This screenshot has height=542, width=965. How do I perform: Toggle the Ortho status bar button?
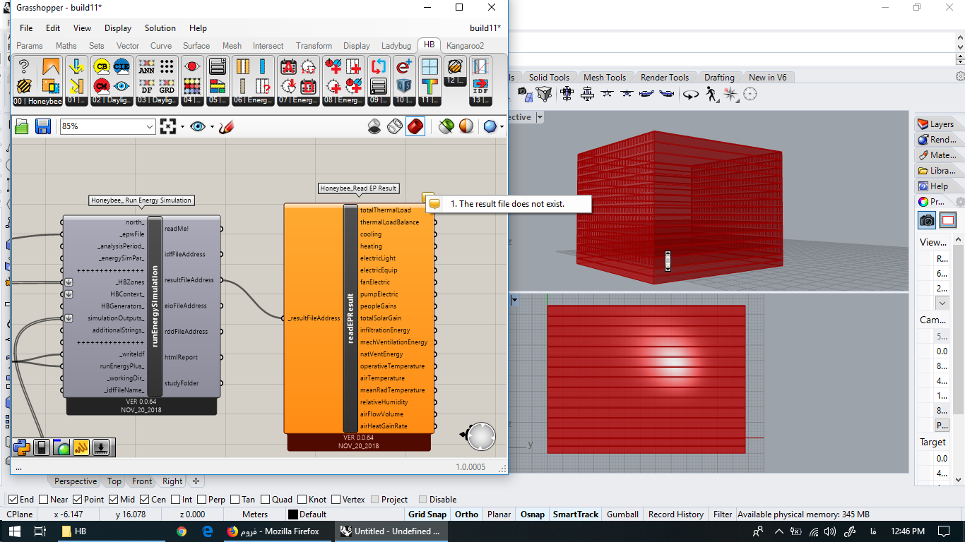point(466,514)
